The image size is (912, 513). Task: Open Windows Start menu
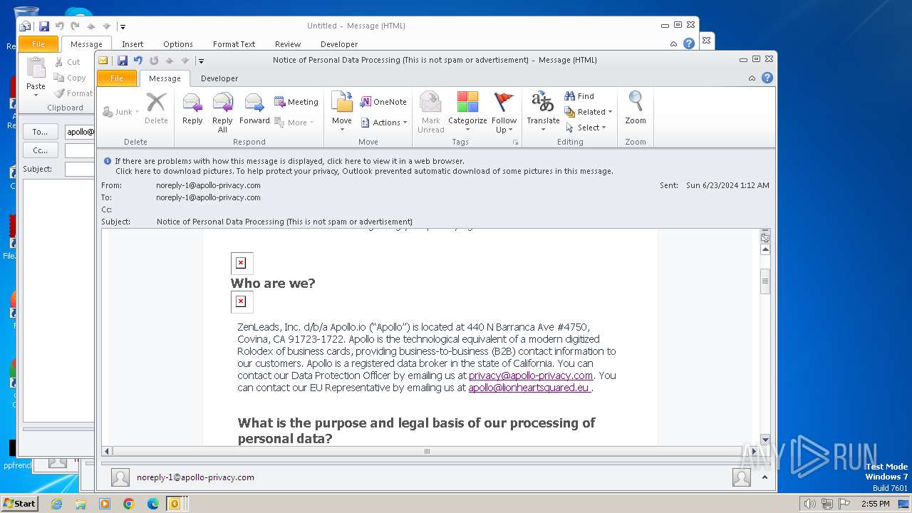[20, 503]
